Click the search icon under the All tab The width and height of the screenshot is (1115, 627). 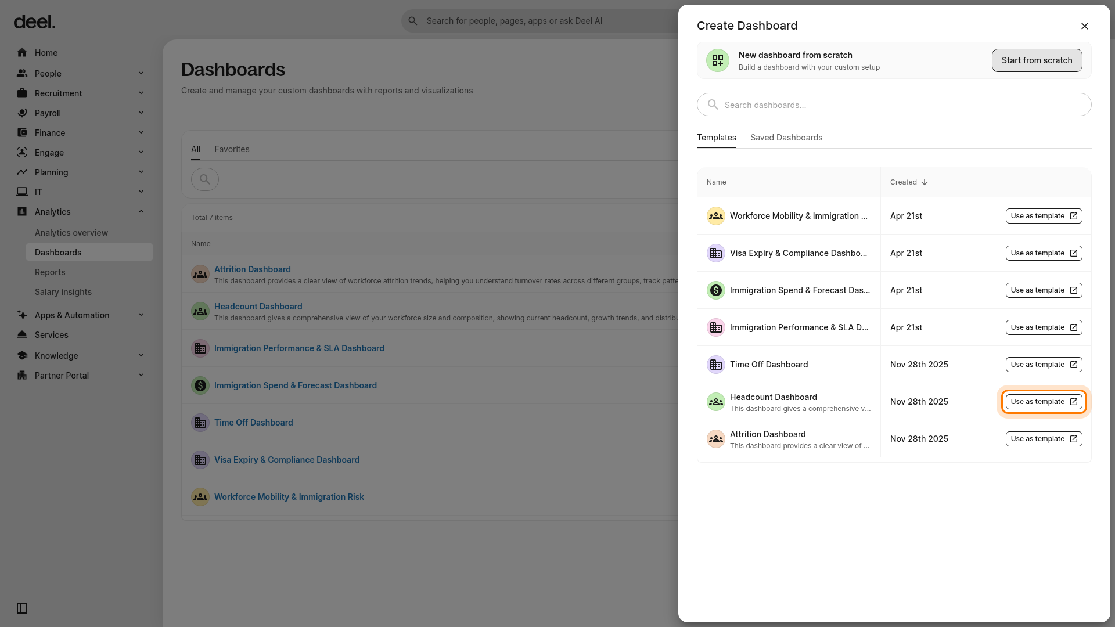point(205,179)
